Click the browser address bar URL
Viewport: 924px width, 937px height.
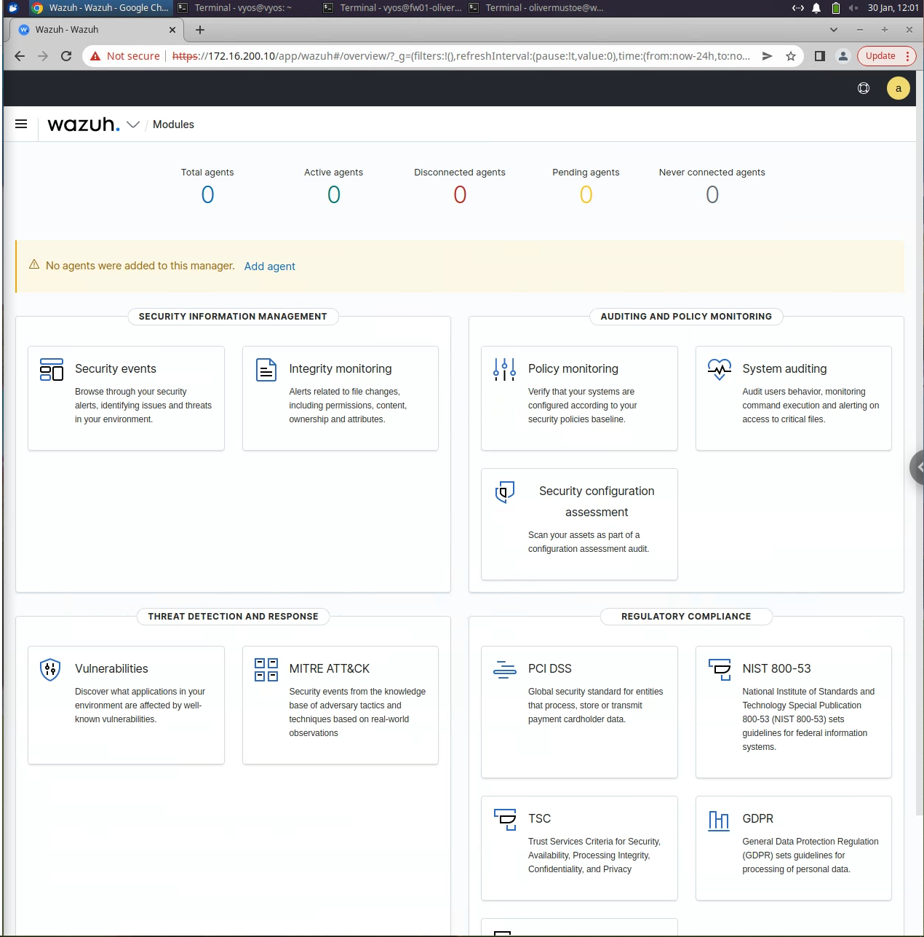coord(461,56)
